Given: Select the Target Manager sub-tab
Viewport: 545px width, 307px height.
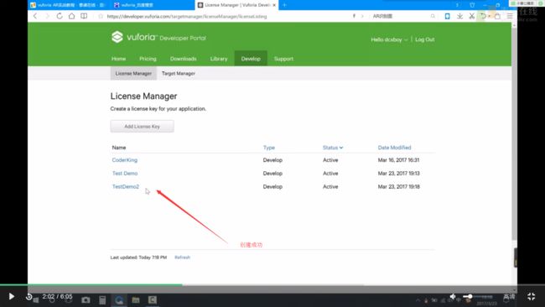Looking at the screenshot, I should (x=179, y=73).
